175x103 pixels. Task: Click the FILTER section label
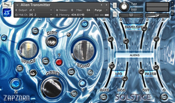coord(150,74)
